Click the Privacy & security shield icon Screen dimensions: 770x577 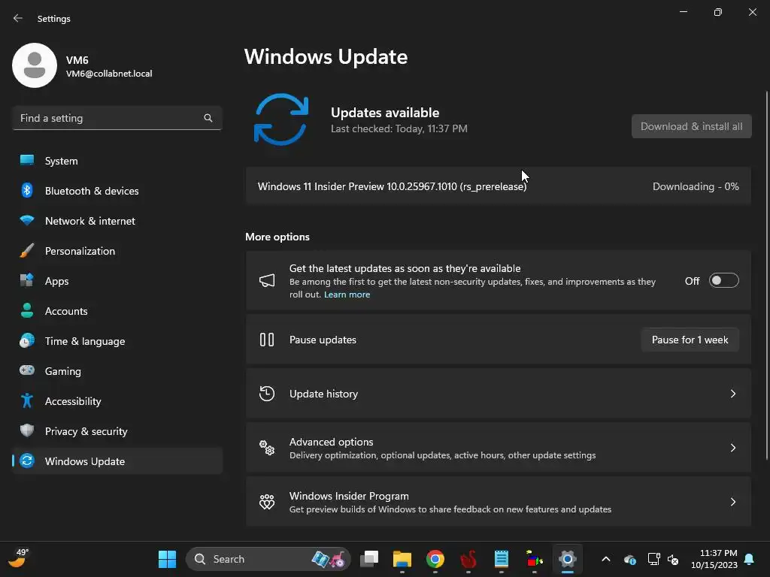click(x=27, y=430)
